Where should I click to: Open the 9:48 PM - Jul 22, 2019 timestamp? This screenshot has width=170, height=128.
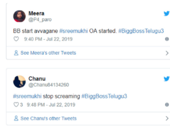pyautogui.click(x=51, y=105)
